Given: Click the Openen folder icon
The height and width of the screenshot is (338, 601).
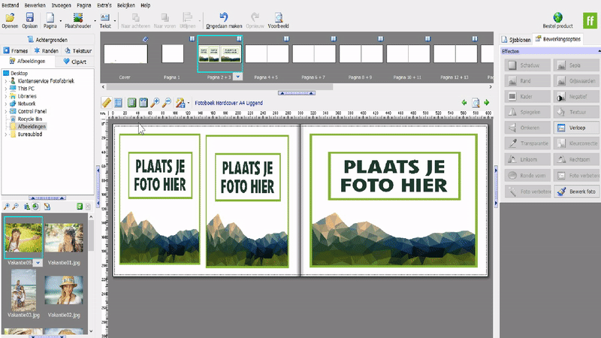Looking at the screenshot, I should pos(10,17).
